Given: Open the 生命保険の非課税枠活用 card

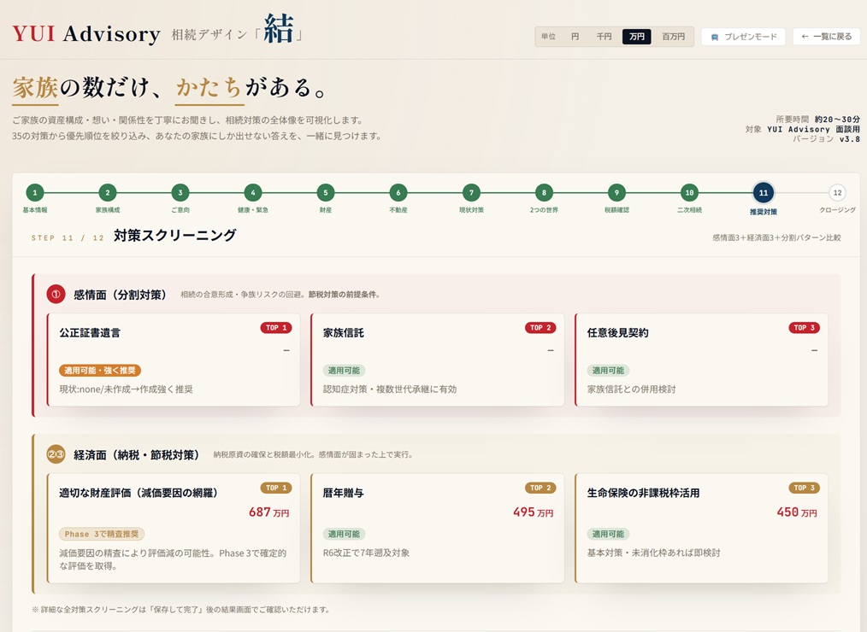Looking at the screenshot, I should 702,528.
